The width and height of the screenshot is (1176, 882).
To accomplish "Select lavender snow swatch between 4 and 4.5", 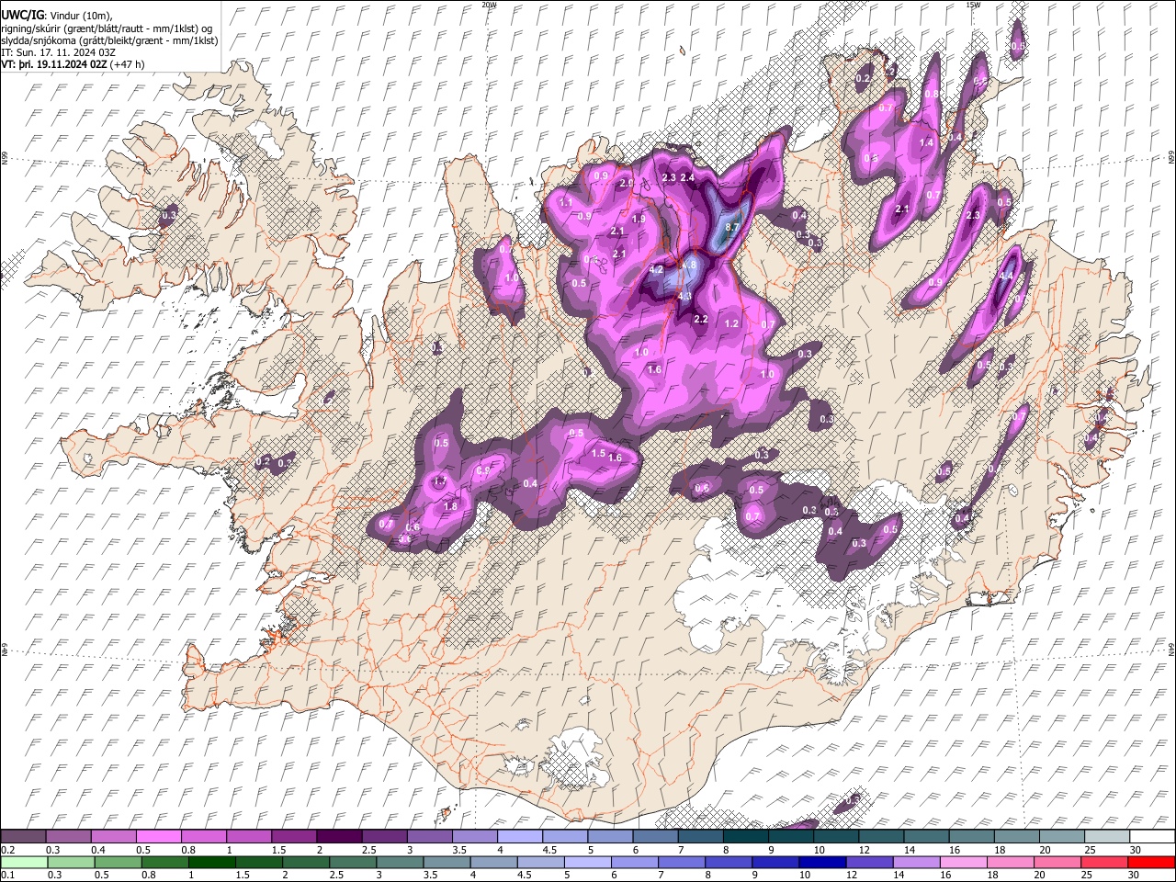I will 519,836.
